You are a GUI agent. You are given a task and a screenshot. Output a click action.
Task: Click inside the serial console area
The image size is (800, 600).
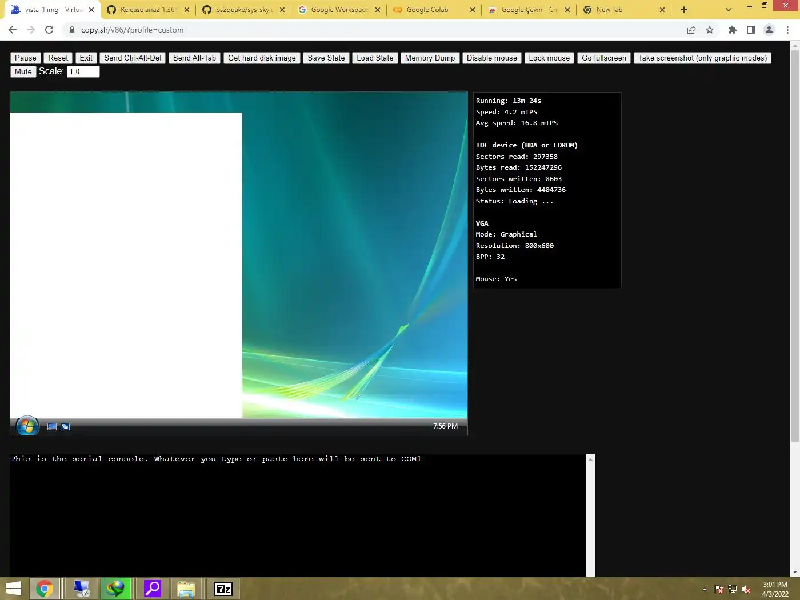pos(298,515)
